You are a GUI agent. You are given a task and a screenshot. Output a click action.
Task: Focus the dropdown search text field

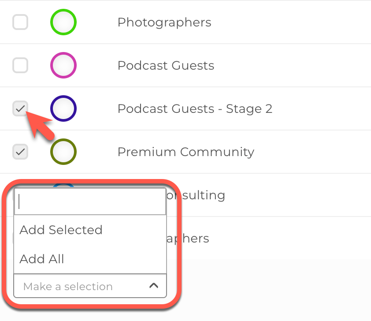coord(90,202)
